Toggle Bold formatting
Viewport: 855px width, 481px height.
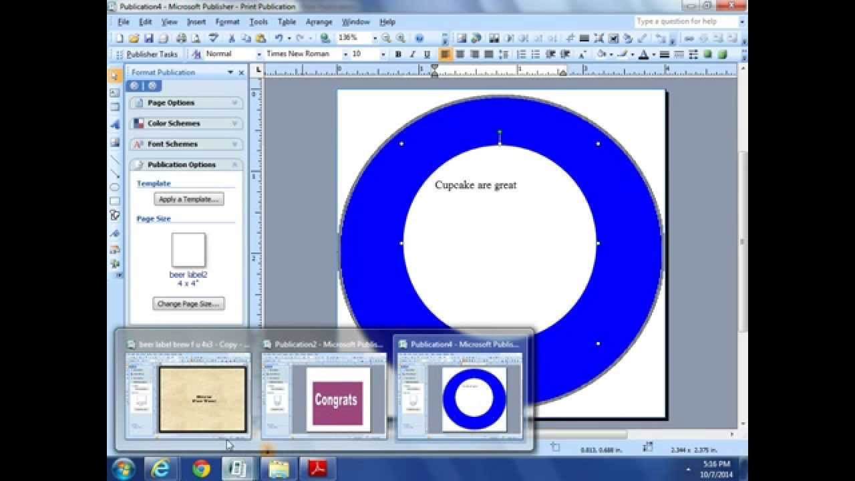point(398,54)
